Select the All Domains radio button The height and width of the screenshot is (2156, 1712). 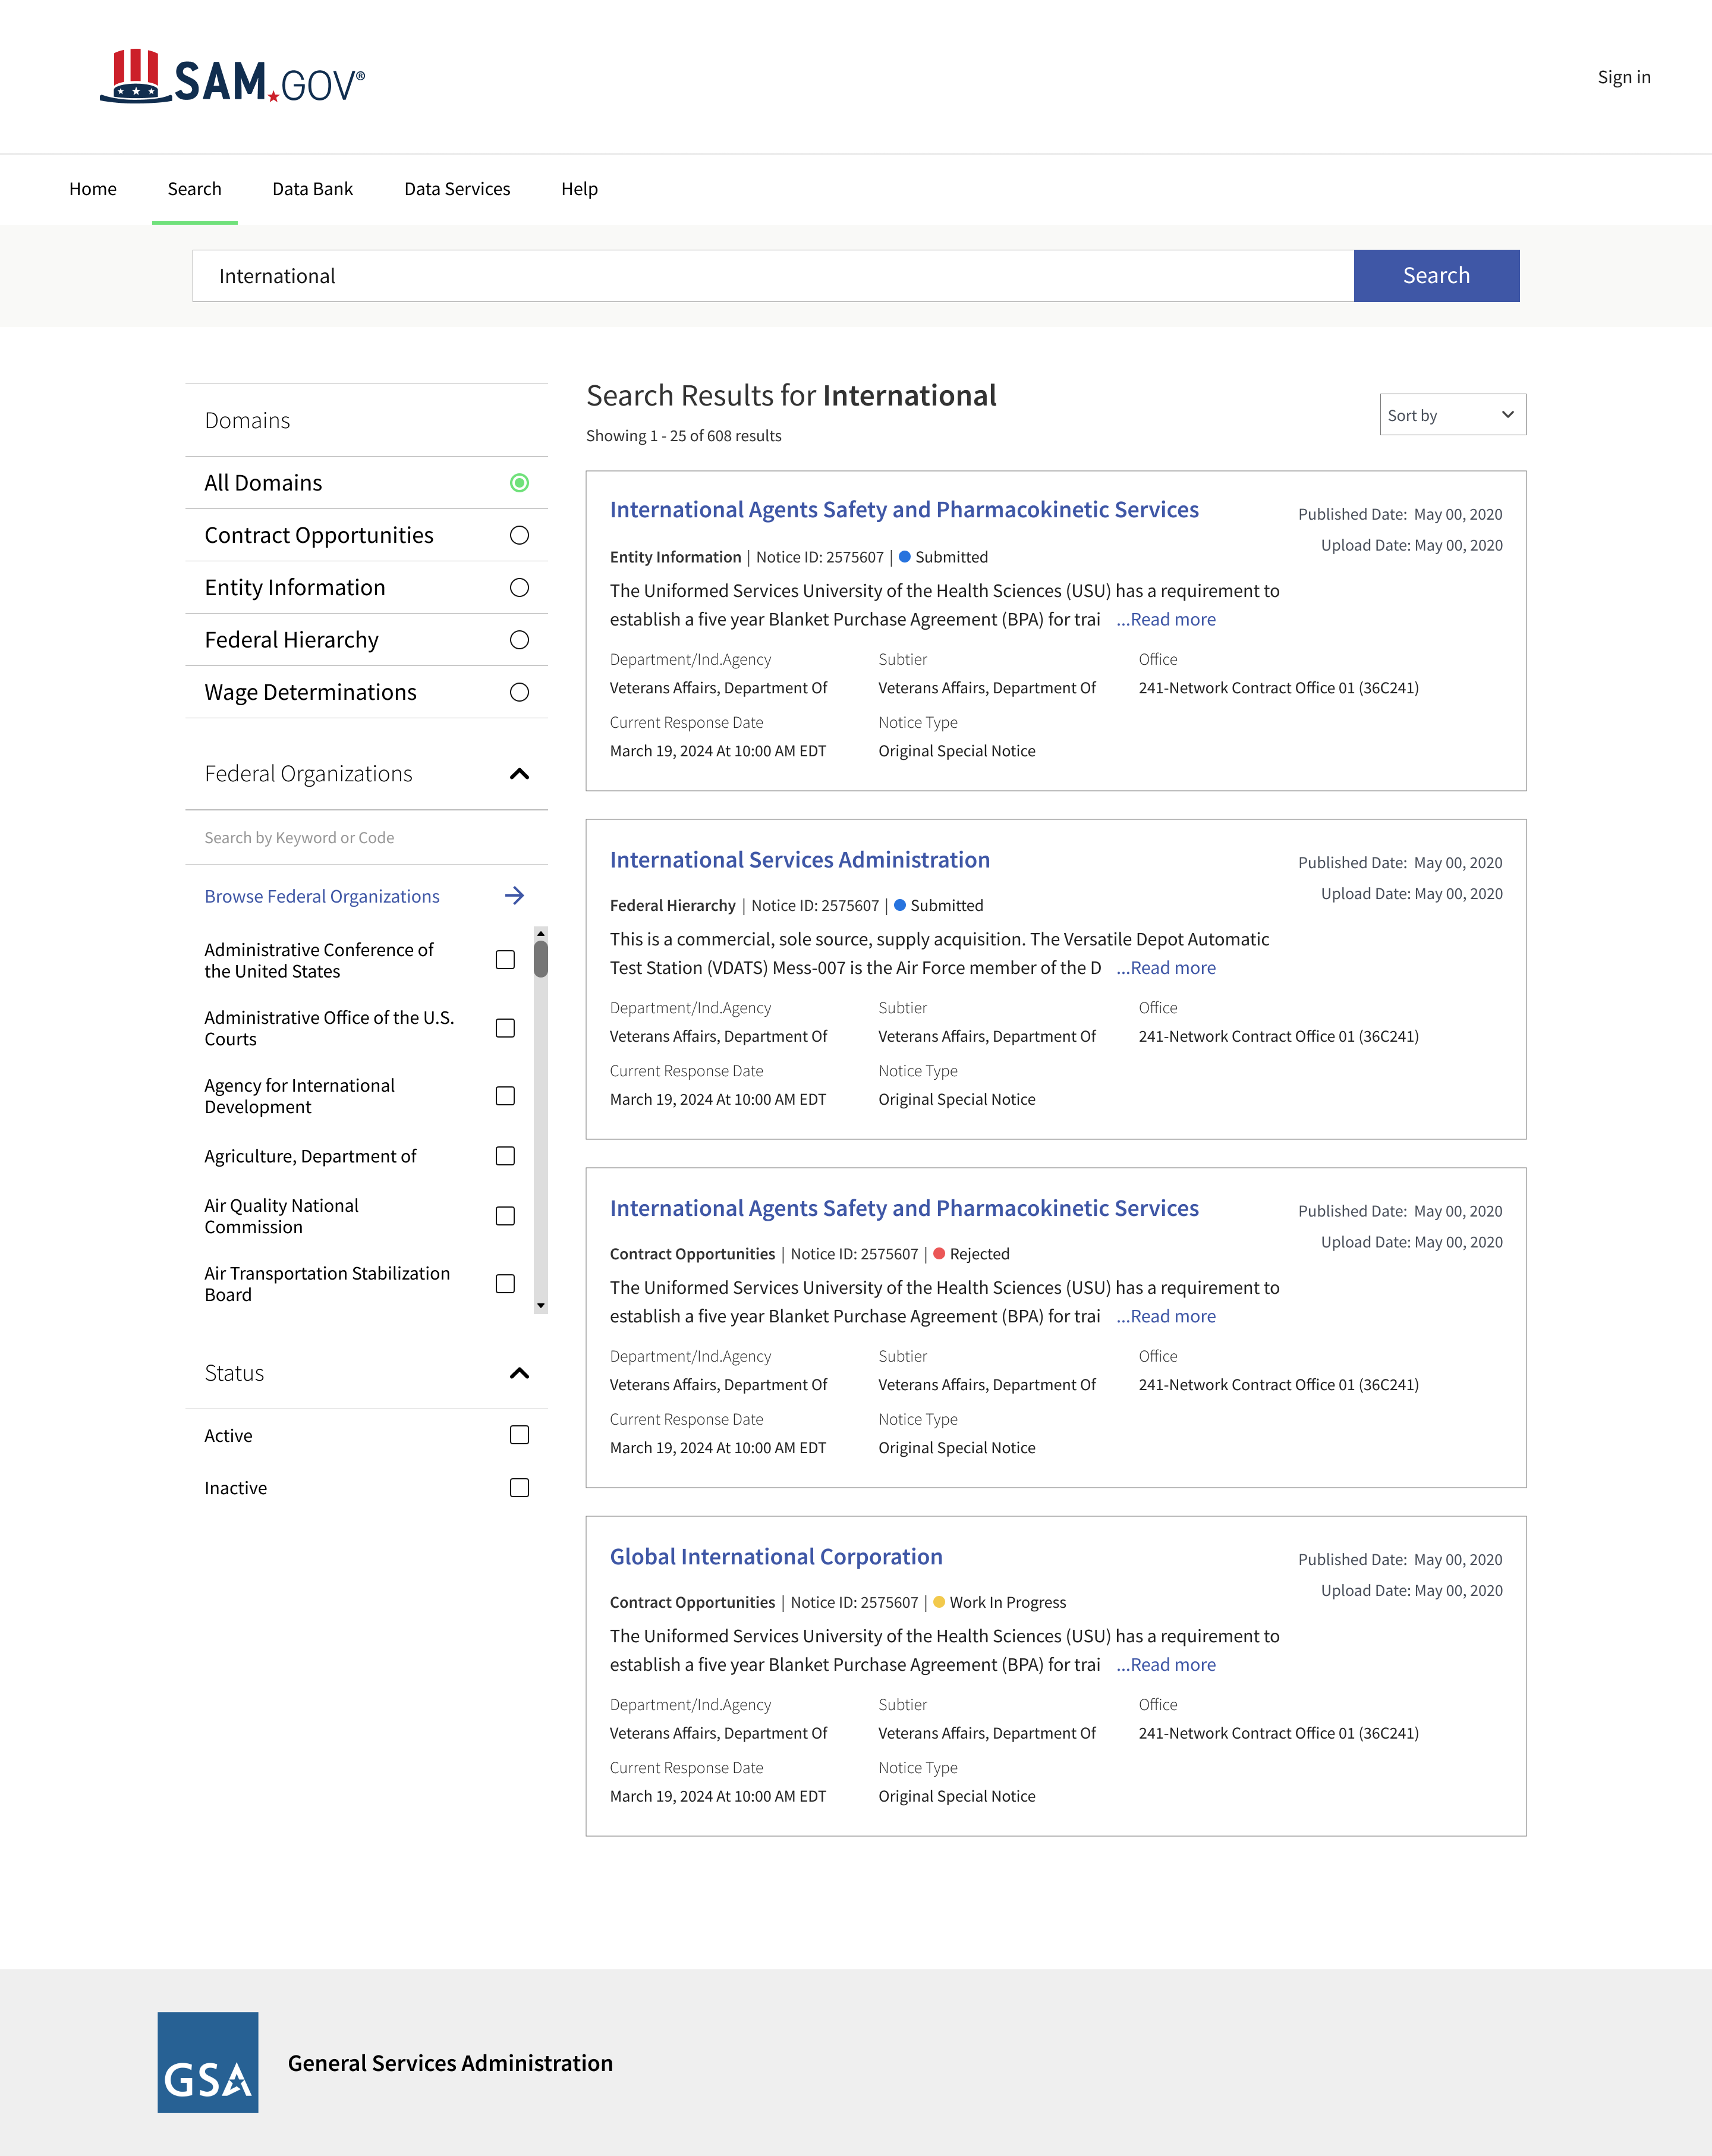(x=519, y=483)
